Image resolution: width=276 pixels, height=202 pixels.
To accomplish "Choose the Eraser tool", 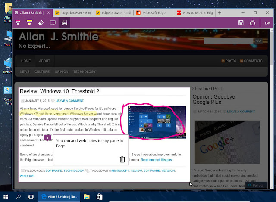I will 41,23.
